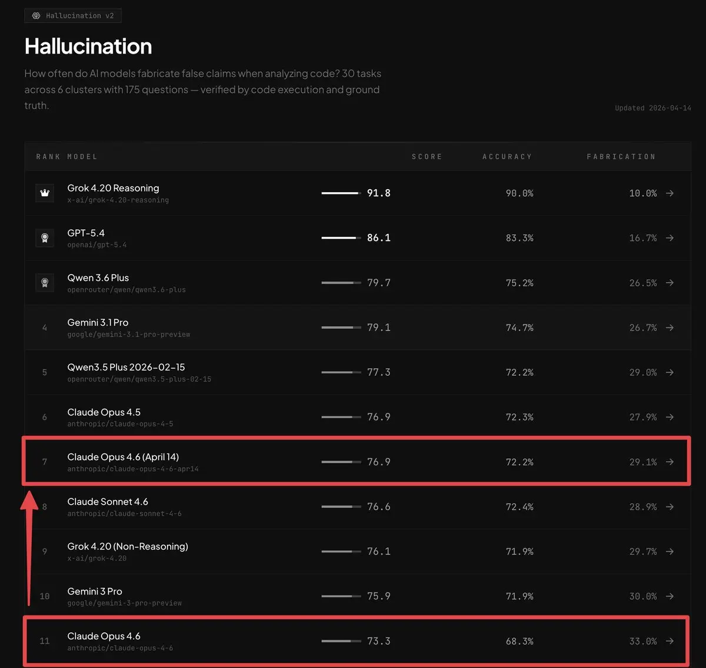Sort by the FABRICATION column header
The height and width of the screenshot is (668, 706).
click(621, 157)
